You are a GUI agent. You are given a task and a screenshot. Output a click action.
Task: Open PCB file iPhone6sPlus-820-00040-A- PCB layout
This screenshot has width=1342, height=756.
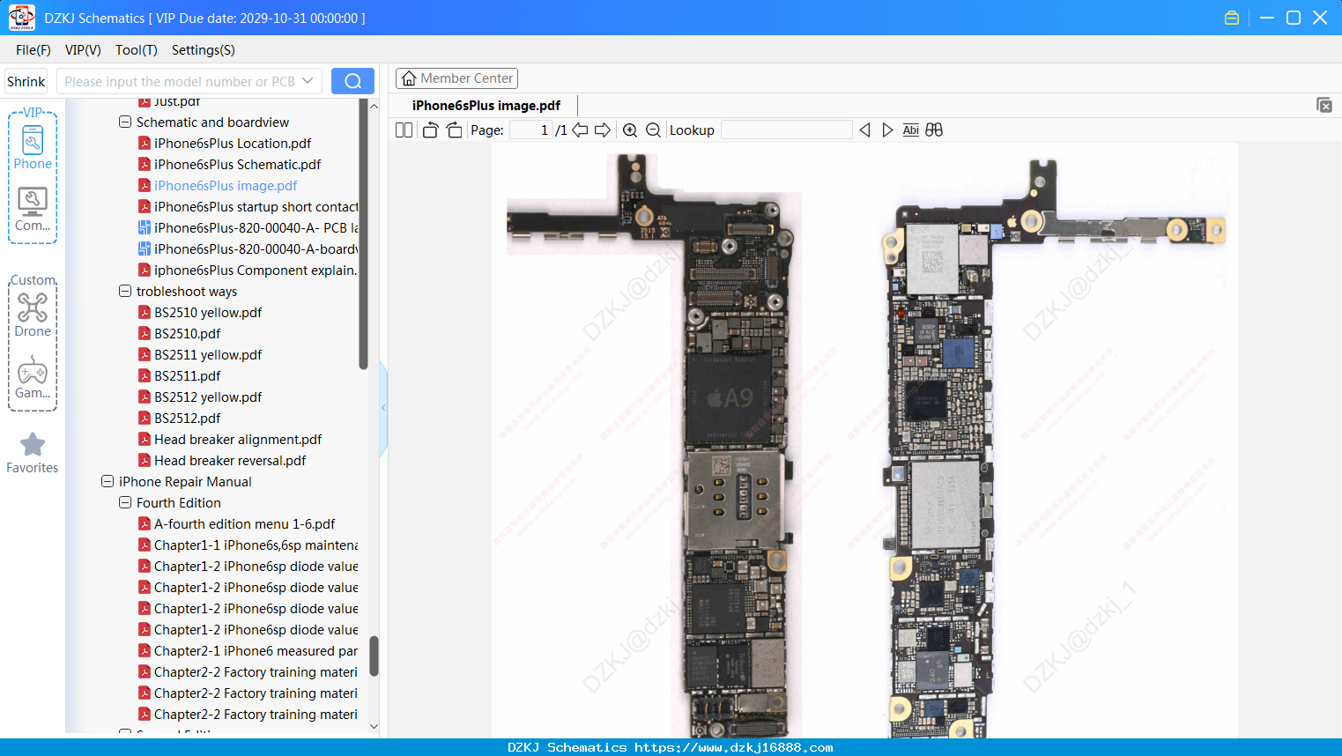(248, 228)
